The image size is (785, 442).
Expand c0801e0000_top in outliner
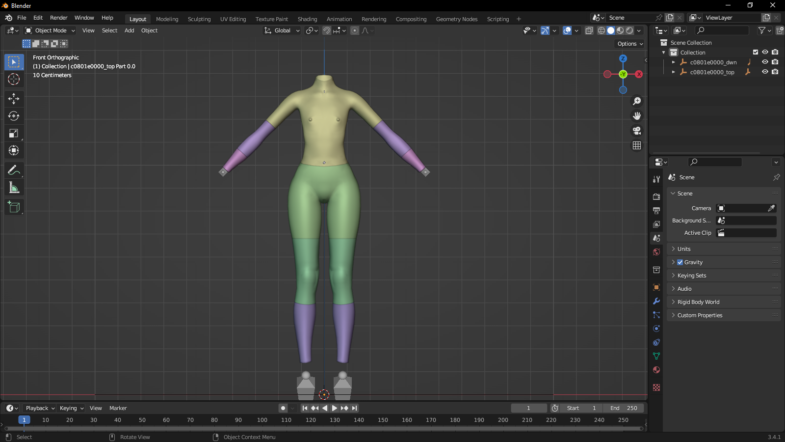[x=674, y=72]
